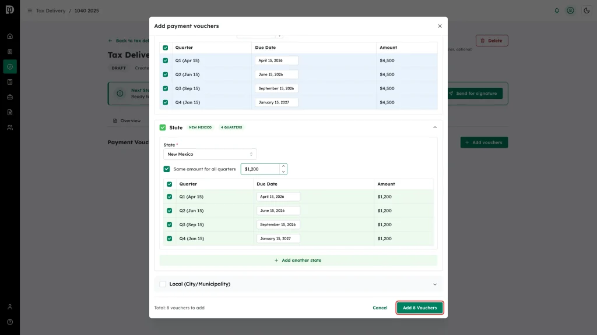Screen dimensions: 597x335
Task: Click the NEW MEXICO badge
Action: tap(201, 127)
